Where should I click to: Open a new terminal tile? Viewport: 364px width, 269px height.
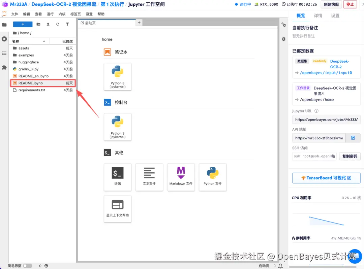pyautogui.click(x=118, y=177)
